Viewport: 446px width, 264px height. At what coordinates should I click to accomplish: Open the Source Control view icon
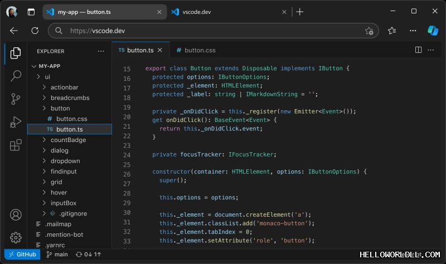pyautogui.click(x=16, y=99)
